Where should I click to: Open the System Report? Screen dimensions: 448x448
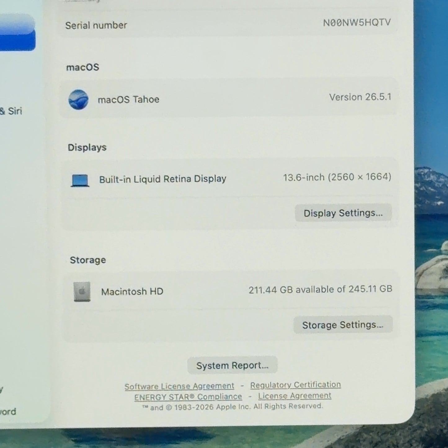(x=232, y=365)
